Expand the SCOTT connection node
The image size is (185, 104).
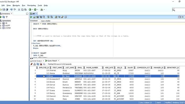coord(1,26)
